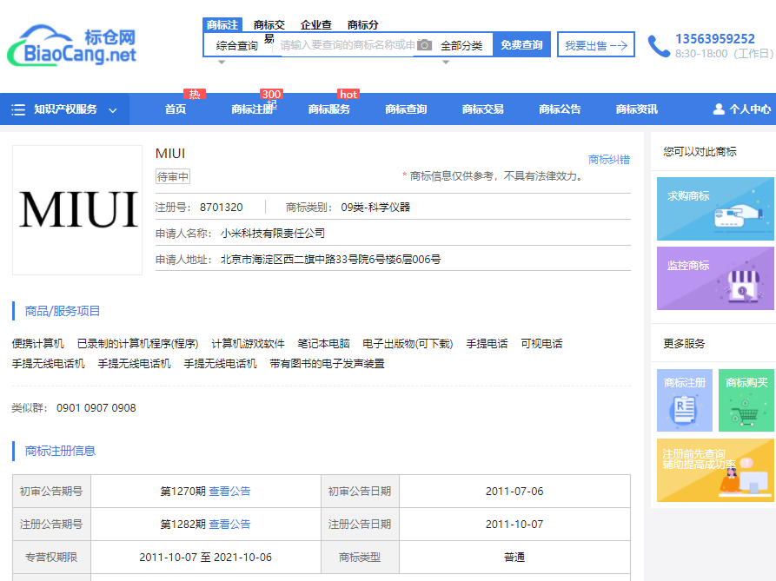Click the 带有图书的电子发声装置 goods item

327,364
